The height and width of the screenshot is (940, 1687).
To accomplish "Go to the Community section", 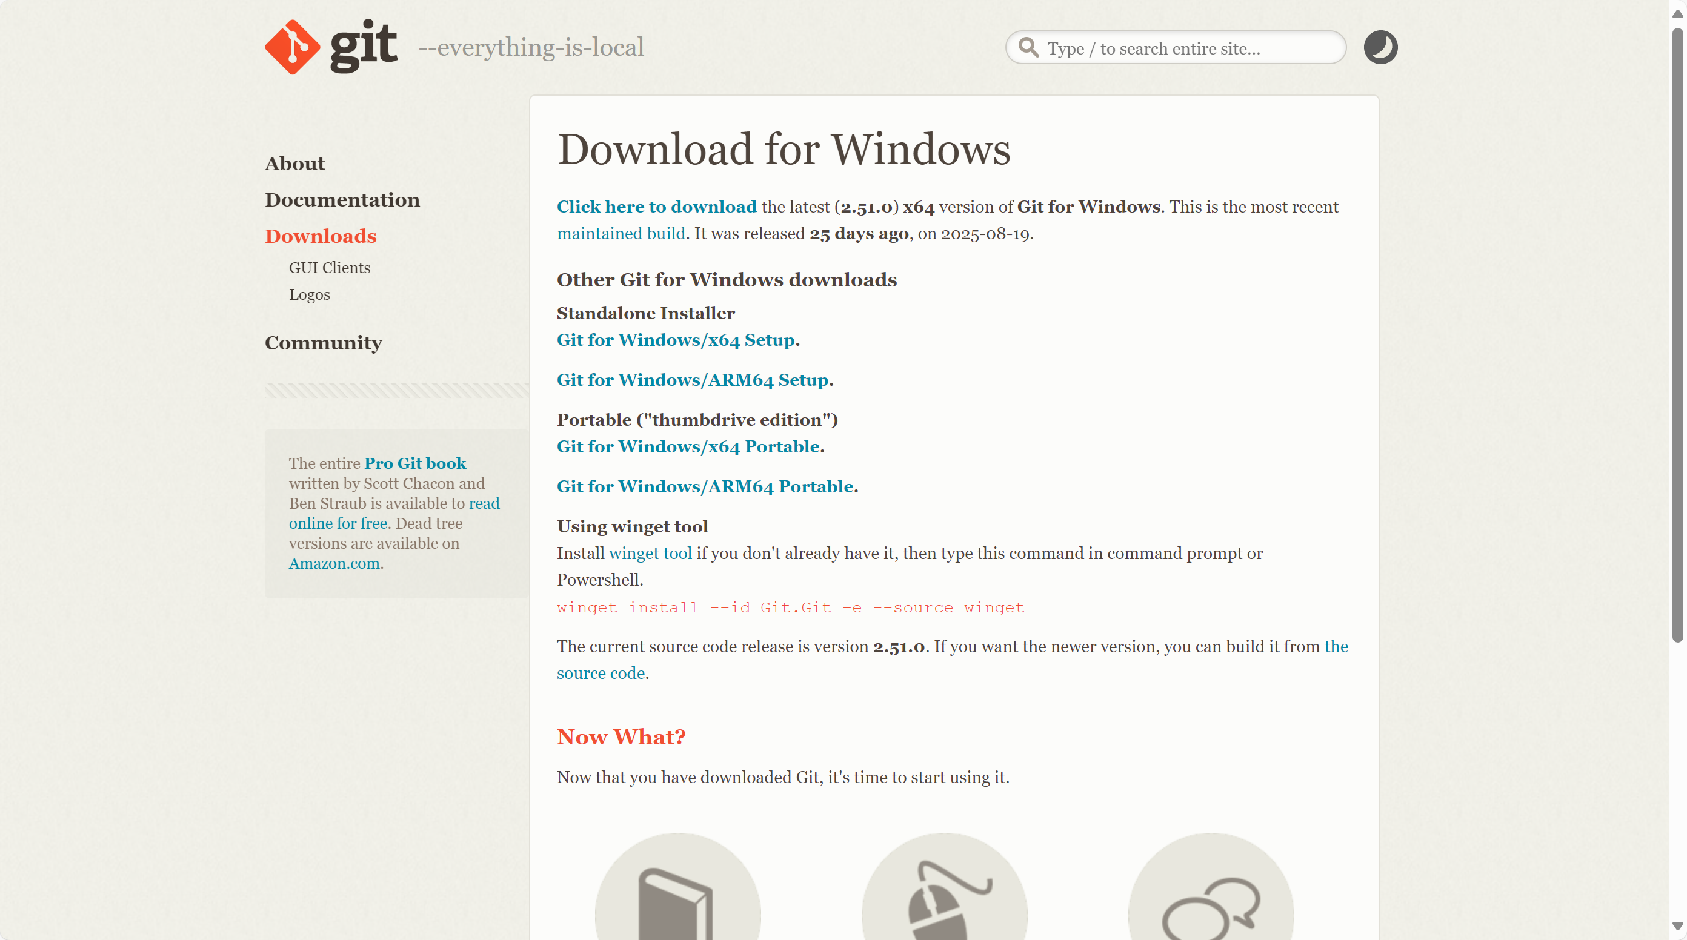I will click(324, 343).
